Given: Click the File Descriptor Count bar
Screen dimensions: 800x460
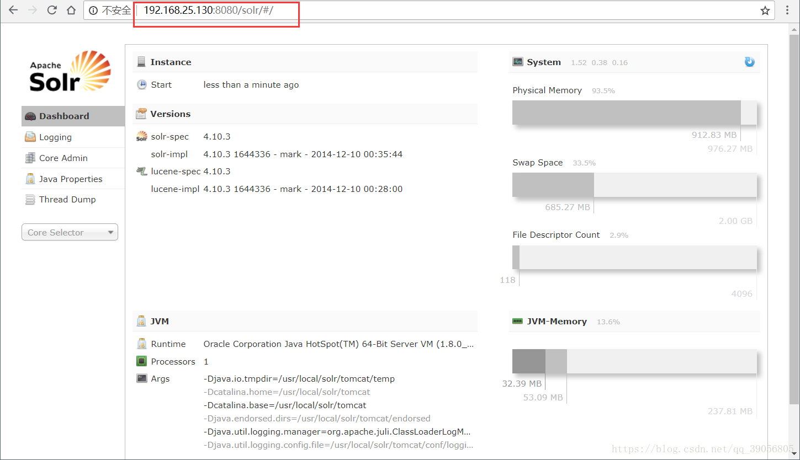Looking at the screenshot, I should (x=634, y=257).
